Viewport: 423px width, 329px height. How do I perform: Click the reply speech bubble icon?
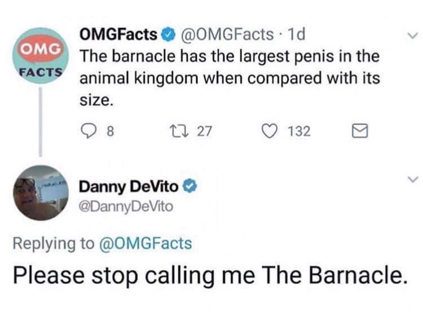click(x=87, y=131)
